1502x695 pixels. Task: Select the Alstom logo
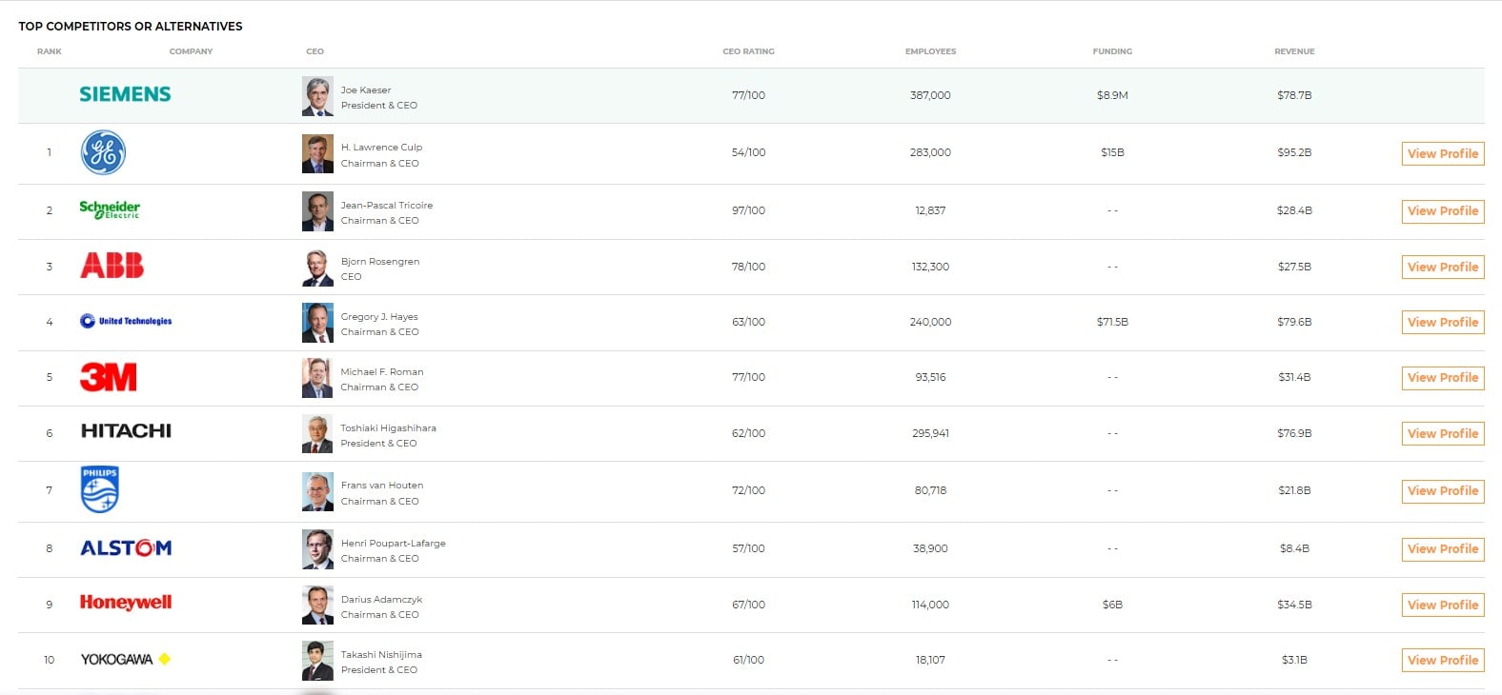126,548
